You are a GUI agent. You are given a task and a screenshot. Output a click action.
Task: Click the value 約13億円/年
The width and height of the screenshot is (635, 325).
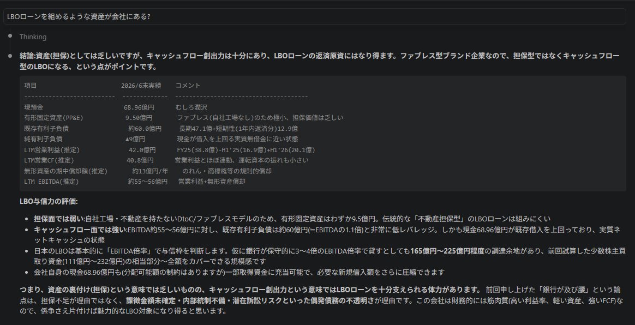click(150, 171)
